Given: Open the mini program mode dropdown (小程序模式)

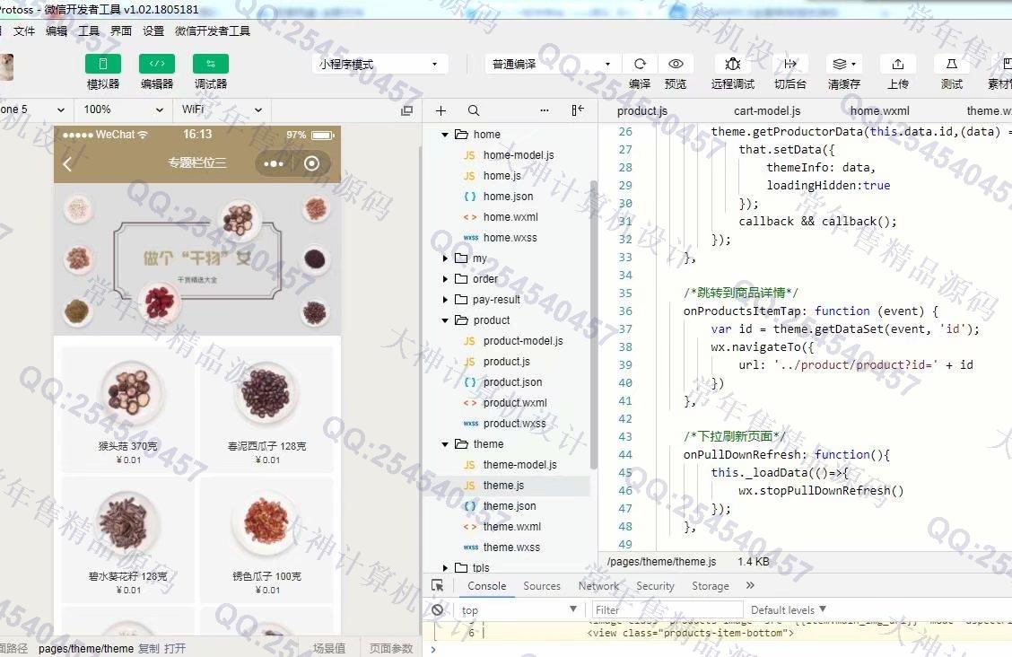Looking at the screenshot, I should click(x=379, y=64).
